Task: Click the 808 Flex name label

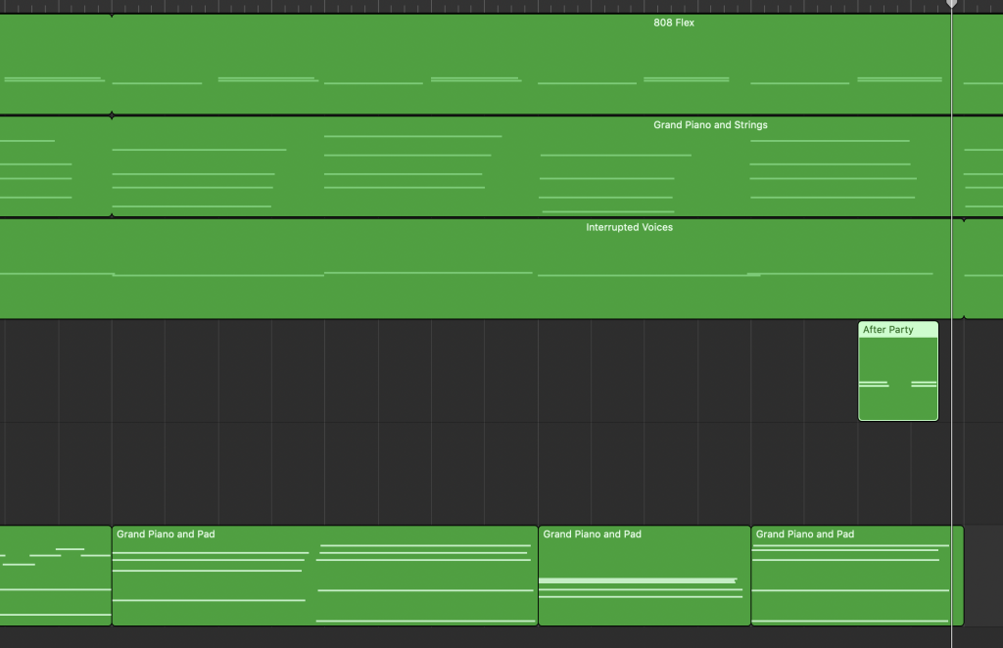Action: pos(674,23)
